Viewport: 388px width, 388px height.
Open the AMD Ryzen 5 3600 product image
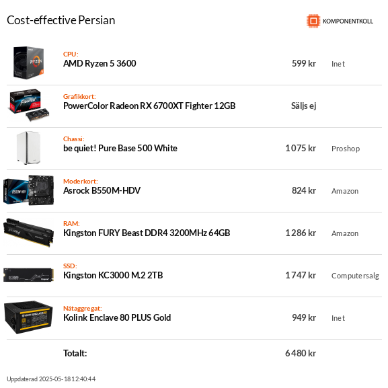pyautogui.click(x=28, y=63)
